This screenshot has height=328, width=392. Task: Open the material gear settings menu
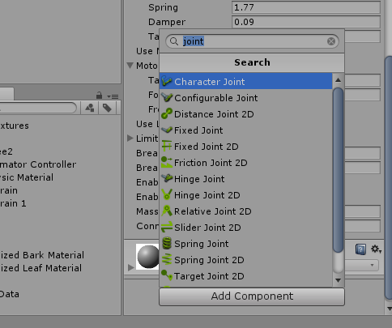(376, 249)
